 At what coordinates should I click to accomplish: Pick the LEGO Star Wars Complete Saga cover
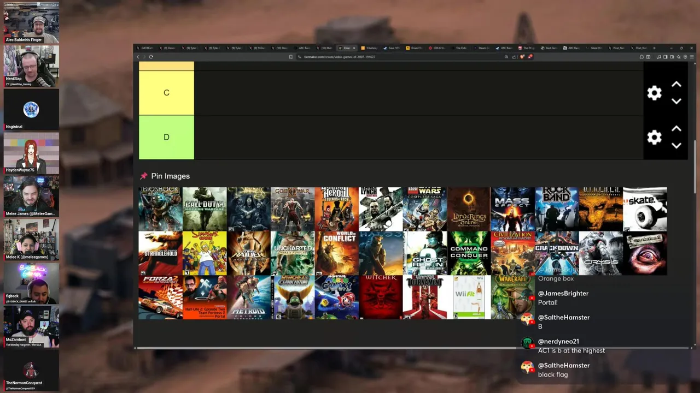424,209
